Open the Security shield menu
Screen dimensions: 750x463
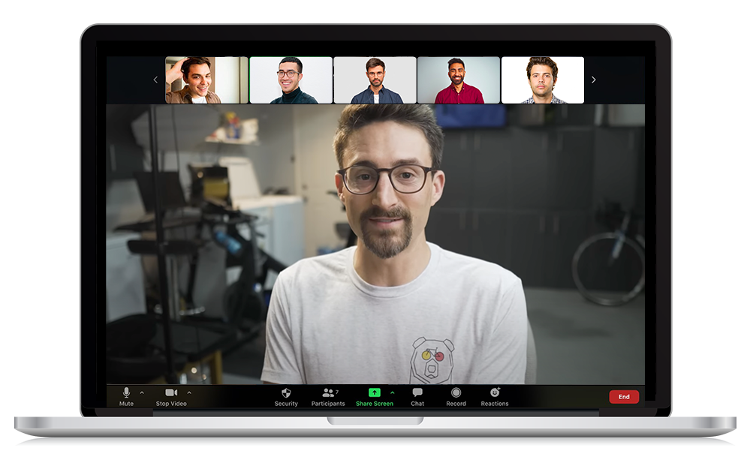click(286, 396)
